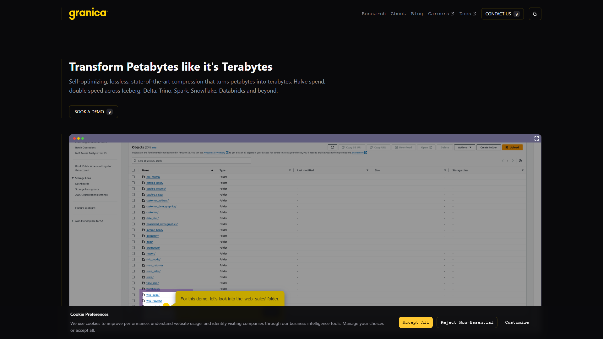Click the folder icon beside promotion/
This screenshot has width=603, height=339.
click(144, 248)
